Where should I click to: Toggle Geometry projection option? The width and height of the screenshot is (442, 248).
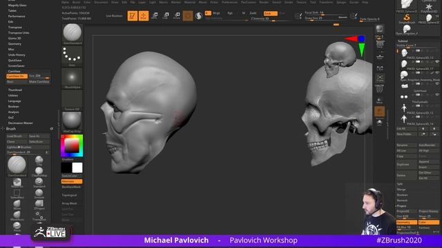407,222
